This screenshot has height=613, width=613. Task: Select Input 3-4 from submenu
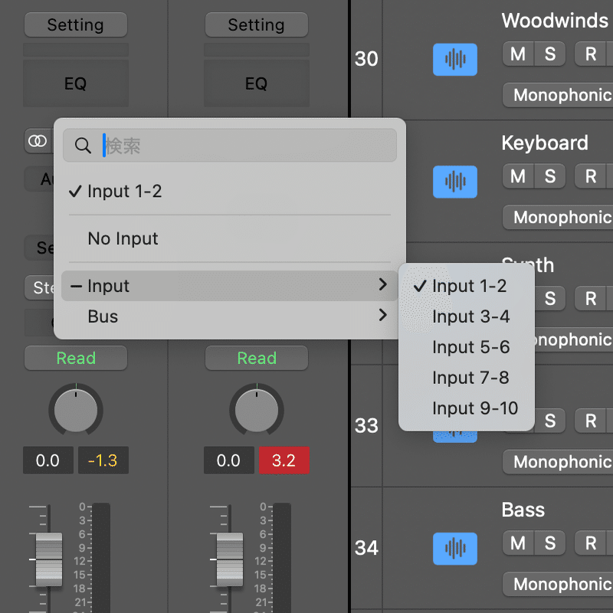click(470, 316)
